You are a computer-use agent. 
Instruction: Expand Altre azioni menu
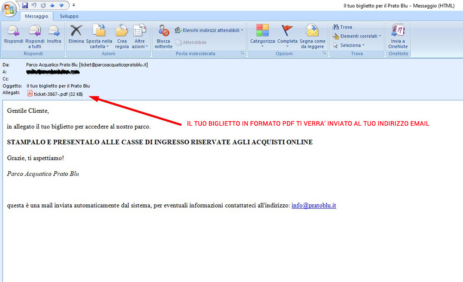pos(139,36)
